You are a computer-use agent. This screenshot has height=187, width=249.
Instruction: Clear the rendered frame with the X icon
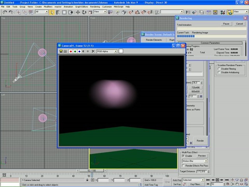pyautogui.click(x=93, y=51)
